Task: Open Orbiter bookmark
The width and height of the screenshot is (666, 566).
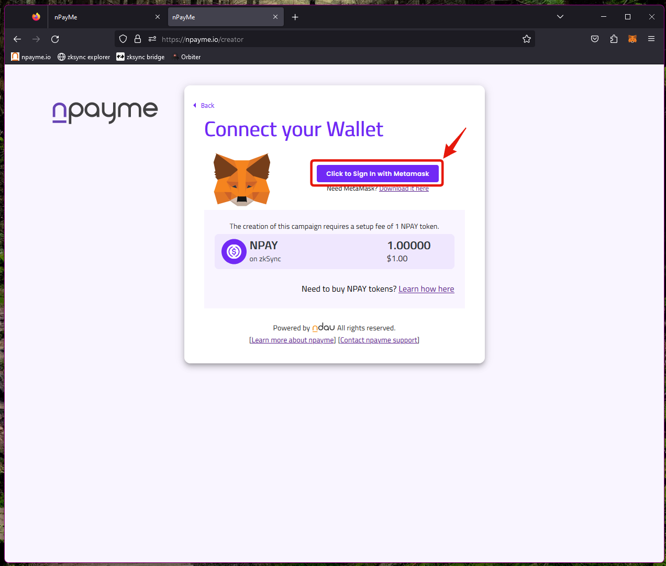Action: point(186,57)
